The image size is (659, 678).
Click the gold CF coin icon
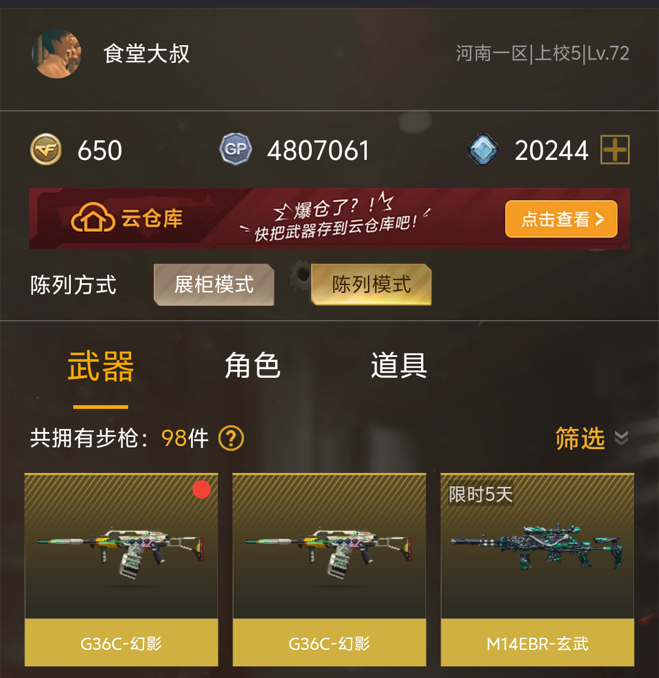(x=46, y=150)
